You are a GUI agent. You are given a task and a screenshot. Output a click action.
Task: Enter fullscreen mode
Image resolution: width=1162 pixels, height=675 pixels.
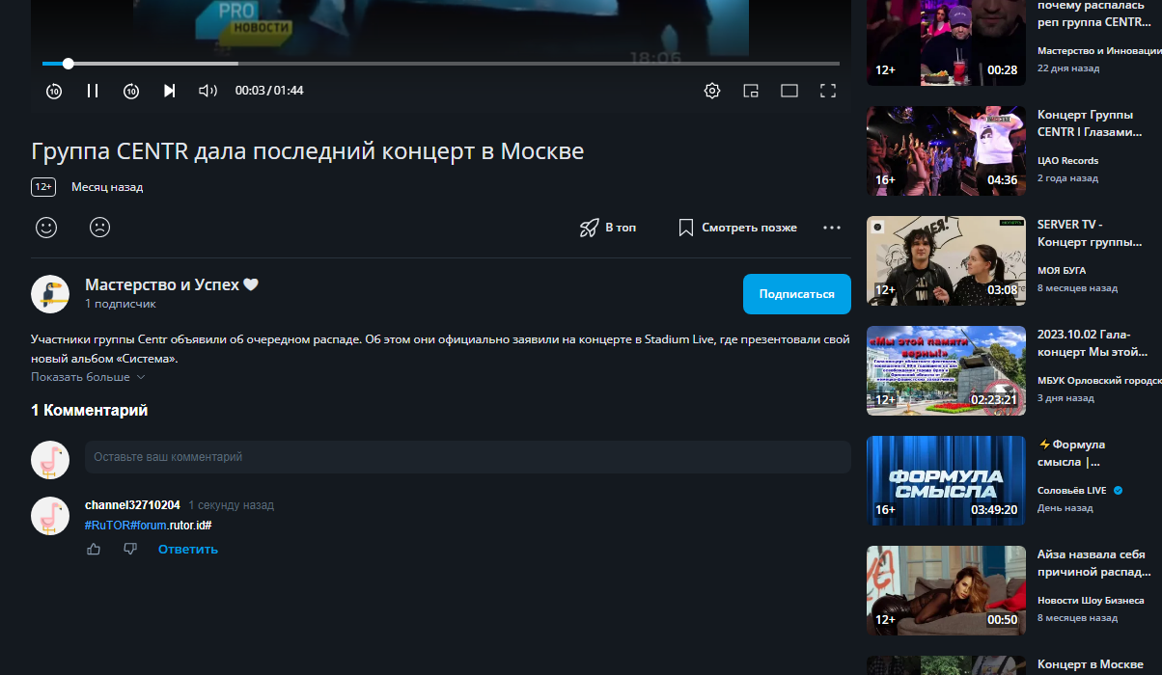pos(827,91)
